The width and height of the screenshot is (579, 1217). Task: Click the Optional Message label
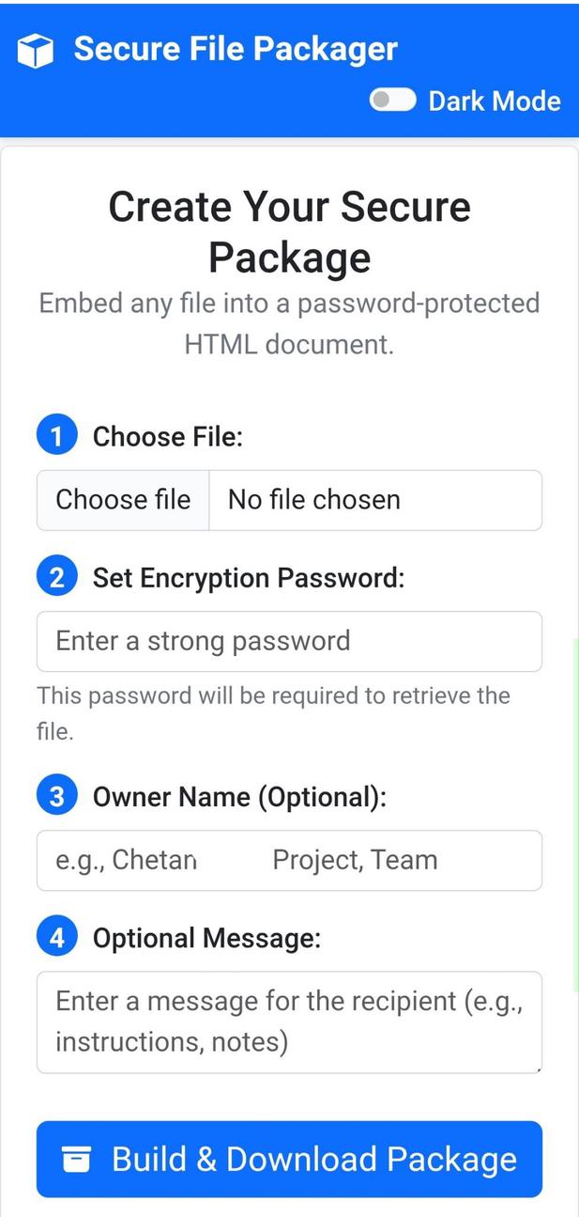pos(206,939)
